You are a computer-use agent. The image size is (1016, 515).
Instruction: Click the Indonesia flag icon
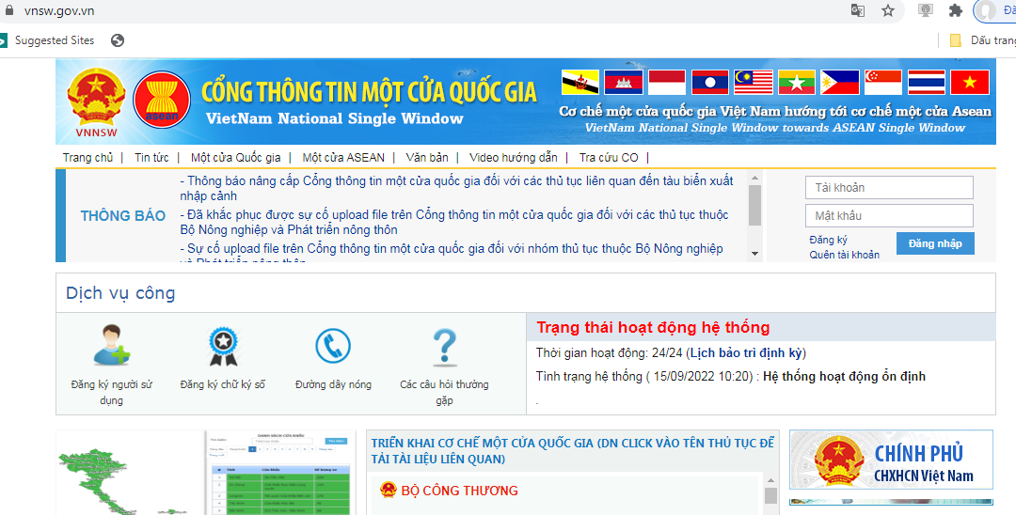coord(667,82)
